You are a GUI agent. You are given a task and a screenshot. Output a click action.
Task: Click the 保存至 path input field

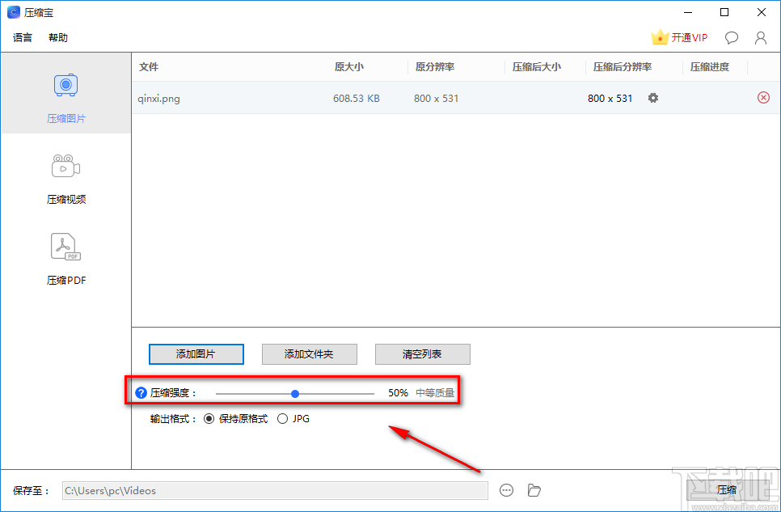275,489
